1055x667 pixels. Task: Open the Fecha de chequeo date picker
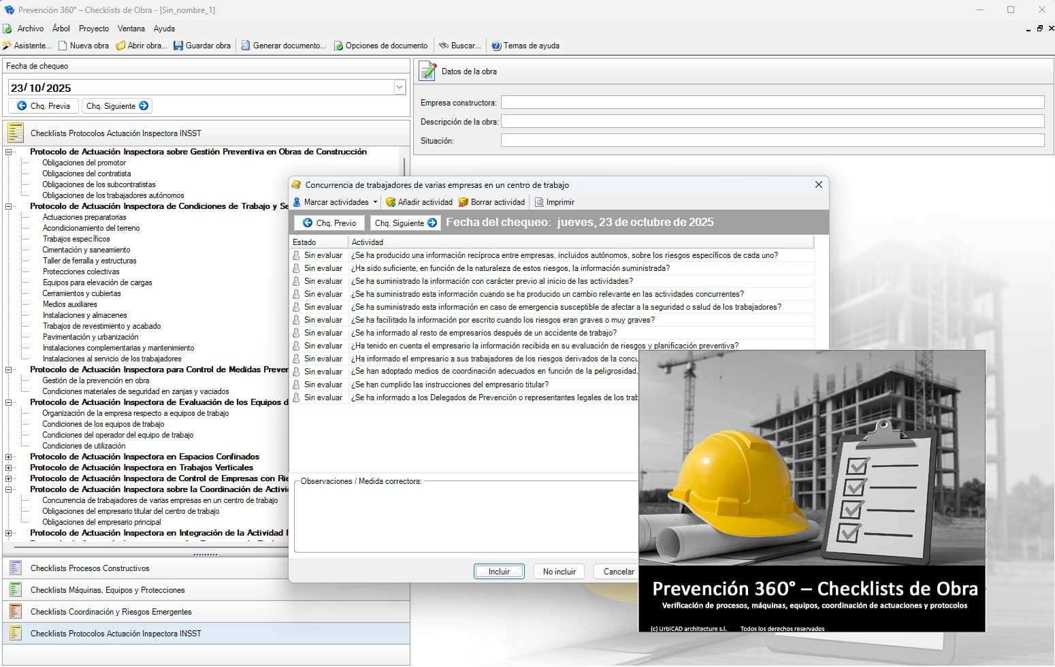pos(398,86)
